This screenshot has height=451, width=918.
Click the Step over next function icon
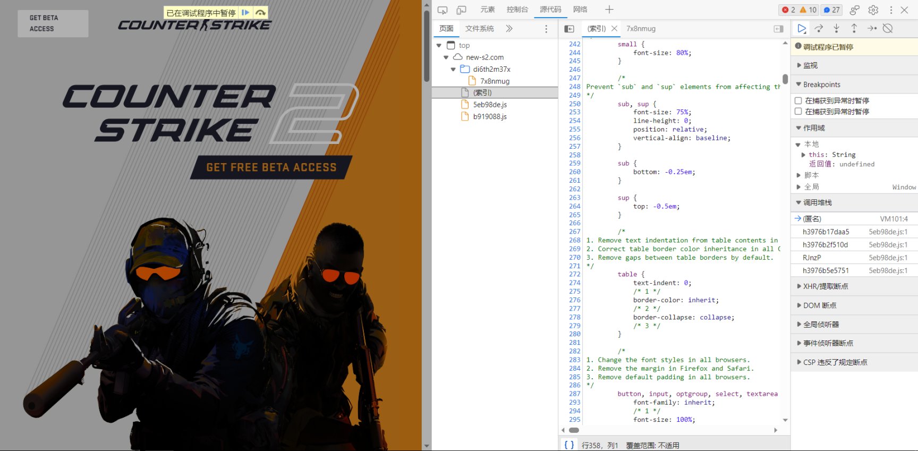[819, 28]
